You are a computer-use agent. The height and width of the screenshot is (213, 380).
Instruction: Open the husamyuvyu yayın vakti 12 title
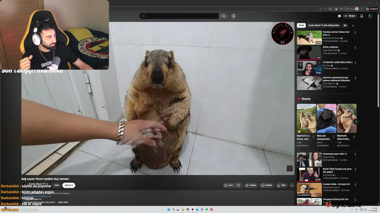335,154
